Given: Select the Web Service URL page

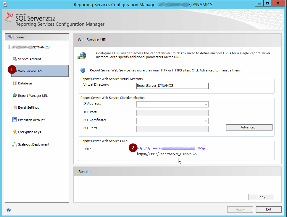Looking at the screenshot, I should click(40, 71).
